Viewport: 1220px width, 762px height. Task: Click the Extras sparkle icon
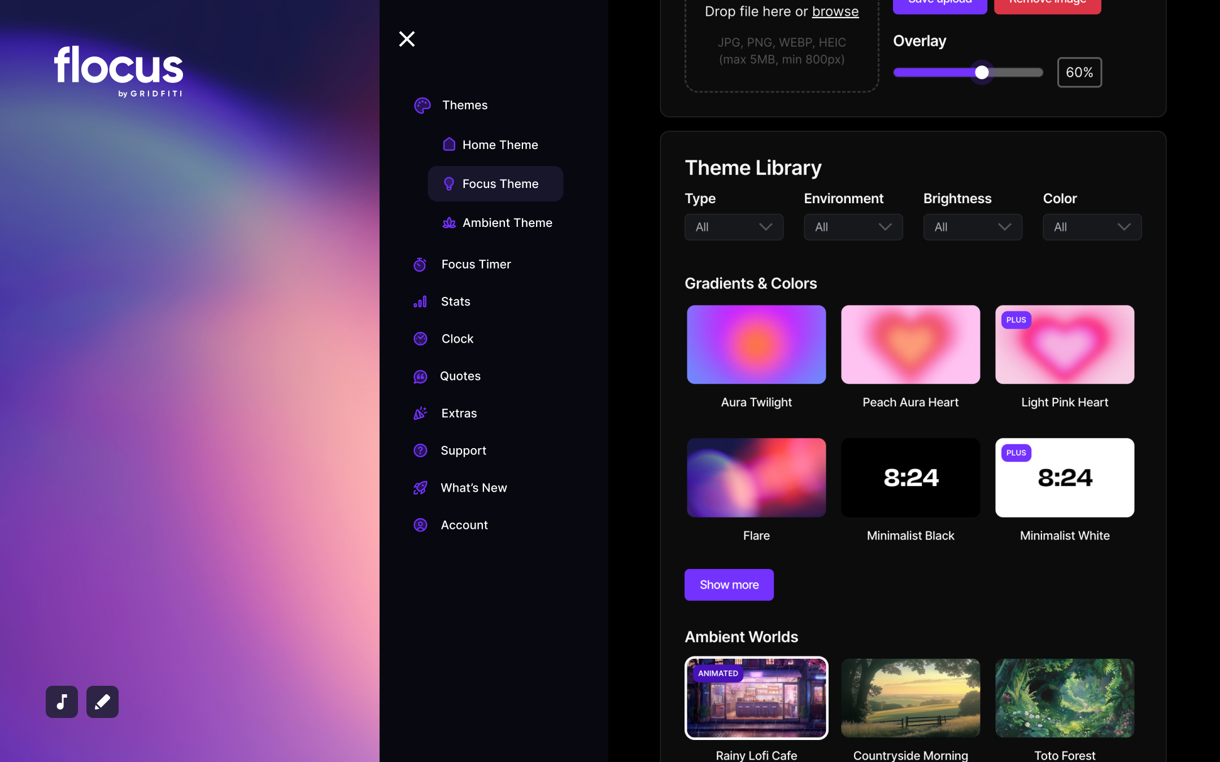(x=420, y=413)
